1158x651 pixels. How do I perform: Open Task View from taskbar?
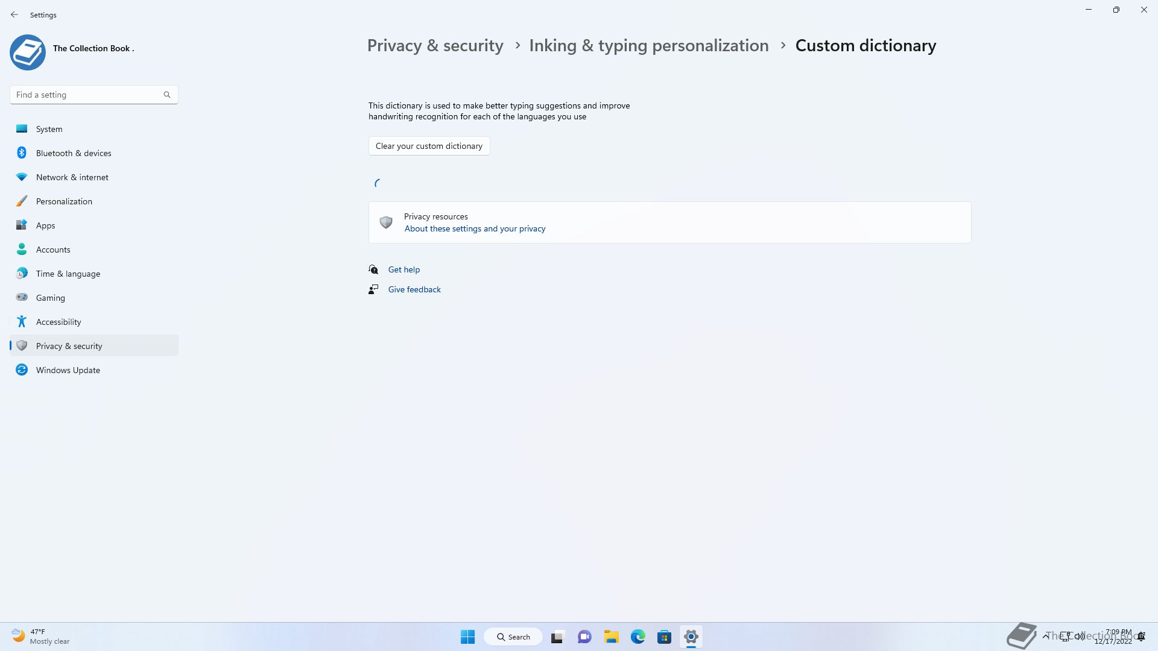pyautogui.click(x=557, y=637)
